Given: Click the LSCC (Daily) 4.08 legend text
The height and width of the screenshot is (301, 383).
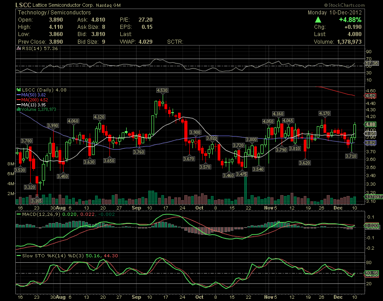Looking at the screenshot, I should [x=44, y=90].
